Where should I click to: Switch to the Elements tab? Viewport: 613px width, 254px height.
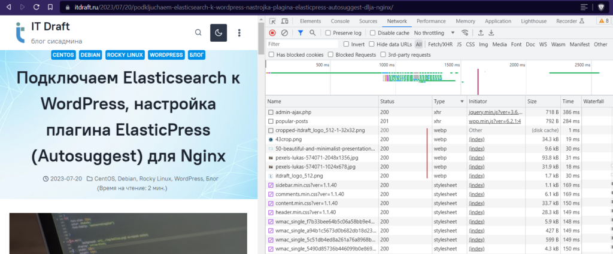[311, 21]
